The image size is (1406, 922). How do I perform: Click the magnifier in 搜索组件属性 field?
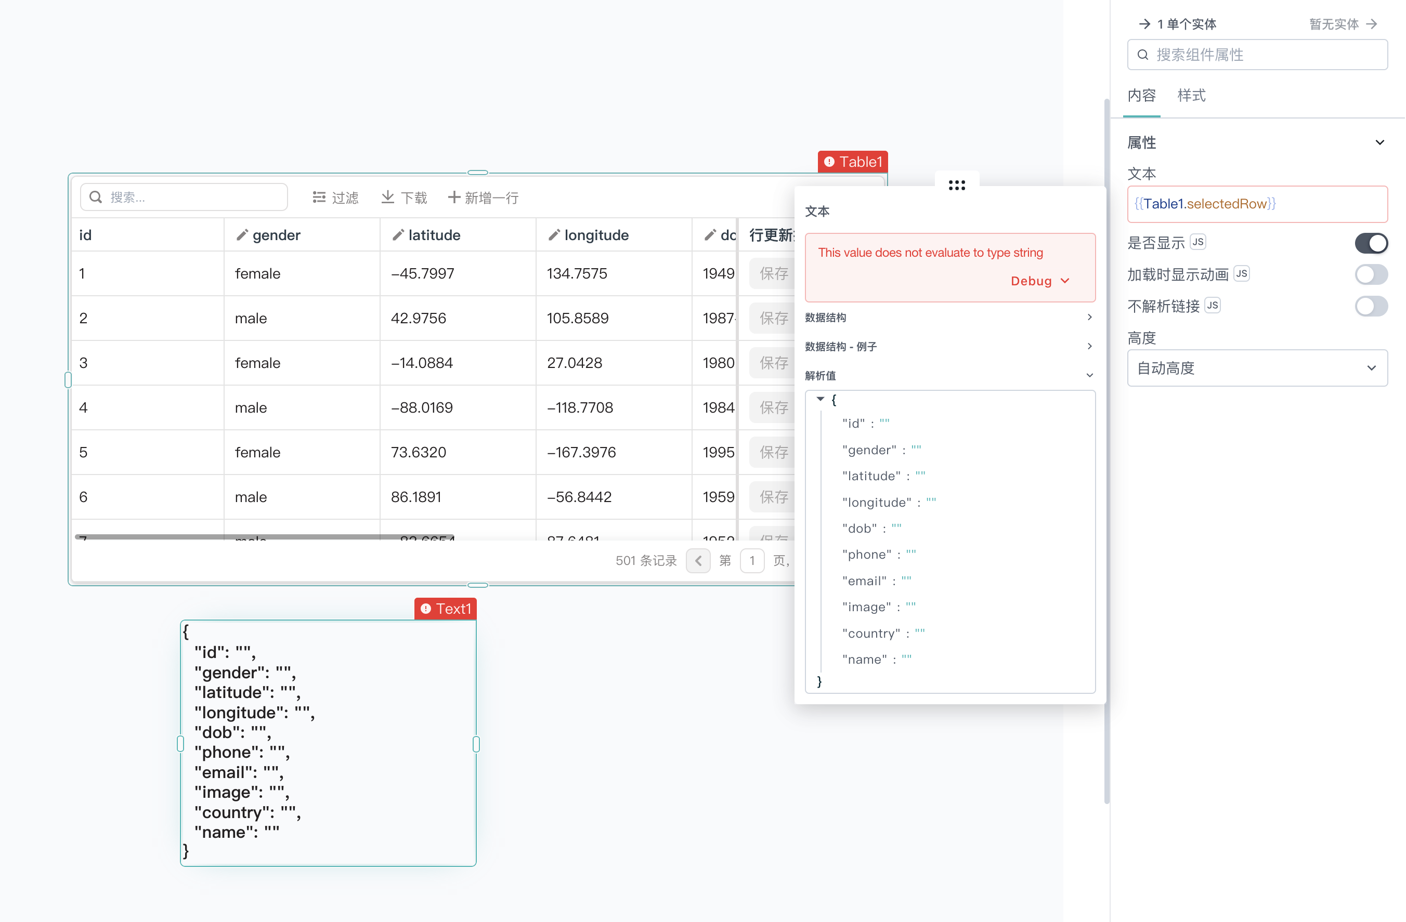[1143, 55]
